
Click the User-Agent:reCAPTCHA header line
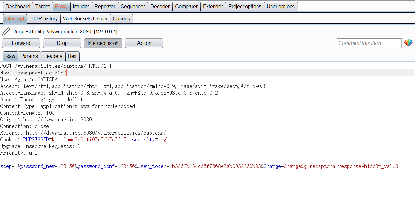(29, 80)
